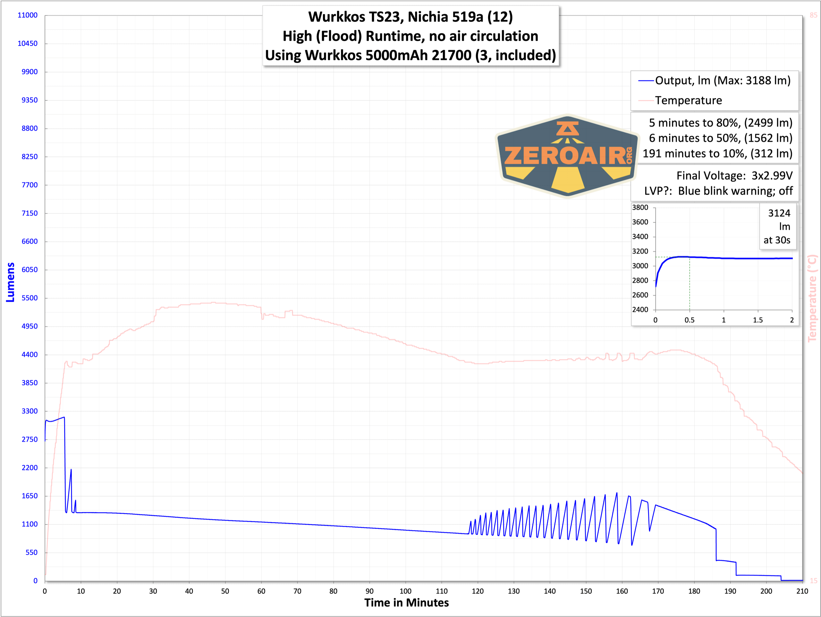Viewport: 821px width, 617px height.
Task: Click the ZeroAir.org logo
Action: [x=568, y=156]
